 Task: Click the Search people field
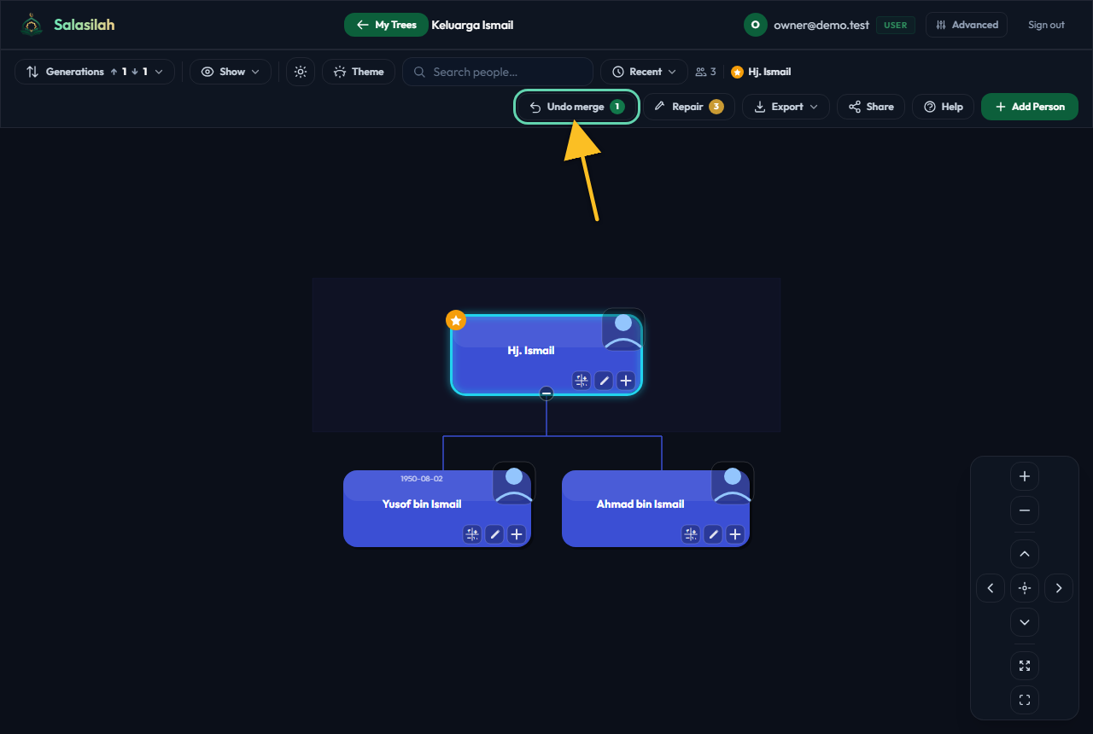498,72
